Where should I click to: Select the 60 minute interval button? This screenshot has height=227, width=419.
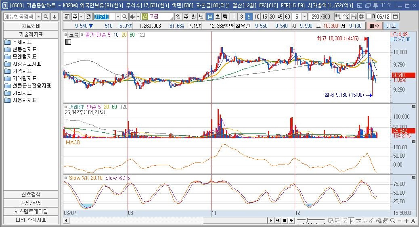(x=287, y=17)
